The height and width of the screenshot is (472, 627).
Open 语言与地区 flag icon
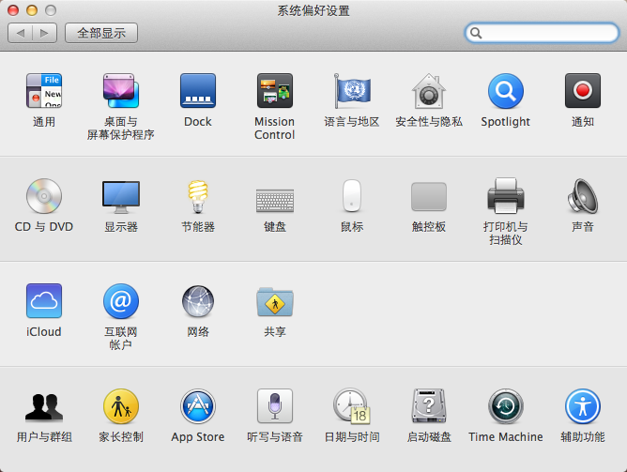pos(352,91)
